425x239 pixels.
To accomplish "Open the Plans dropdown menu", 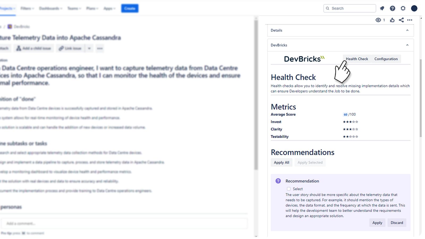I will pyautogui.click(x=92, y=8).
